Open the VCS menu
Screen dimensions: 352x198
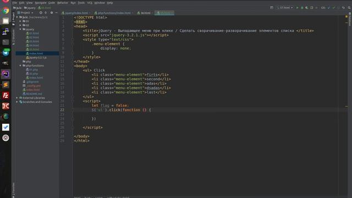pos(90,3)
